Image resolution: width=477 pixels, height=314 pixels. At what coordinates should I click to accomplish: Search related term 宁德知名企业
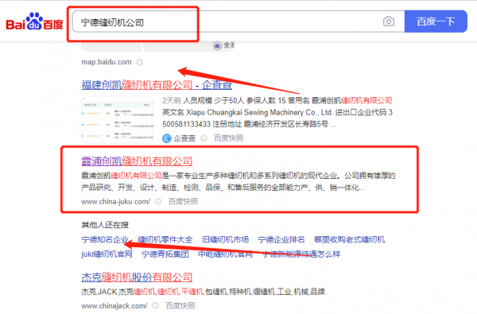[x=105, y=239]
